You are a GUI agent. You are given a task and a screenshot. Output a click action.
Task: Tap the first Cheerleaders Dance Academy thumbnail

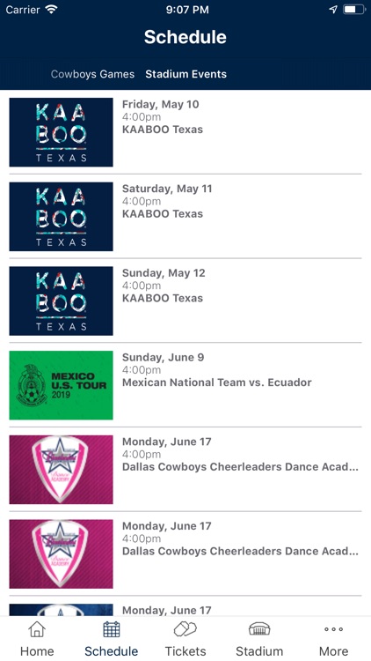coord(61,470)
